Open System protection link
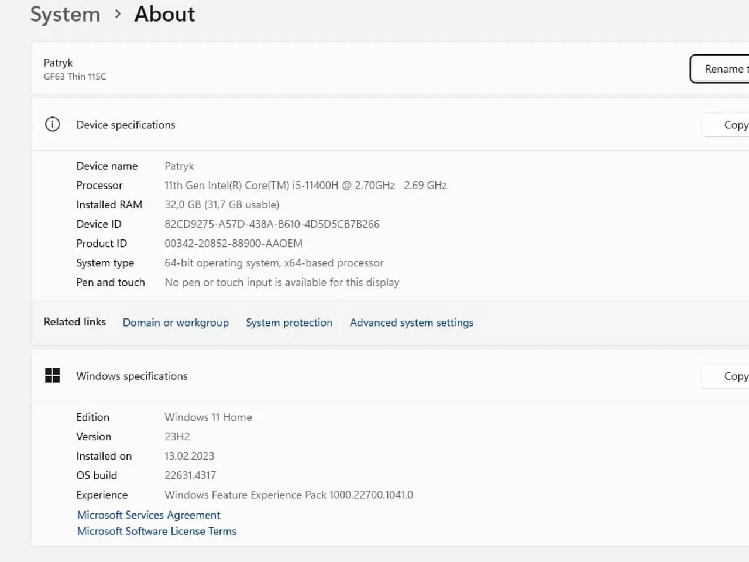Viewport: 749px width, 562px height. click(x=289, y=323)
